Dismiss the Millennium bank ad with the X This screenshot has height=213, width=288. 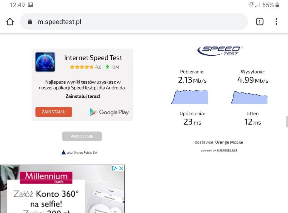pos(121,168)
